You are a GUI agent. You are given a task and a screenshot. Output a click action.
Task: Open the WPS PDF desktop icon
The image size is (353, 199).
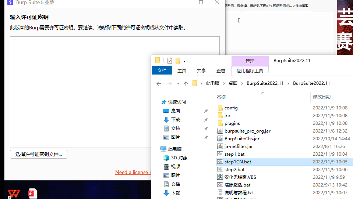click(33, 193)
